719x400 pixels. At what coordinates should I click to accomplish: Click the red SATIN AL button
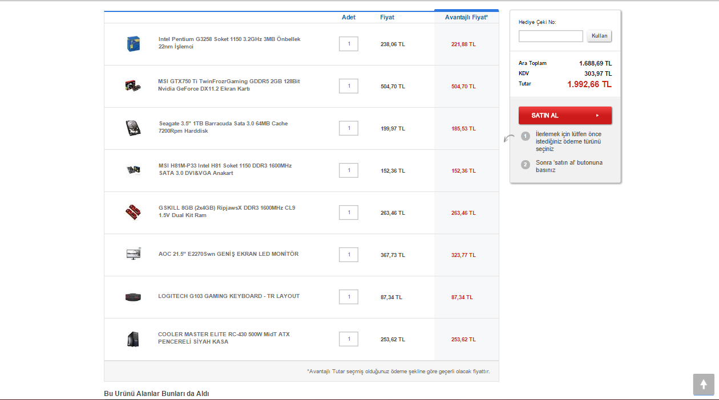click(x=565, y=115)
